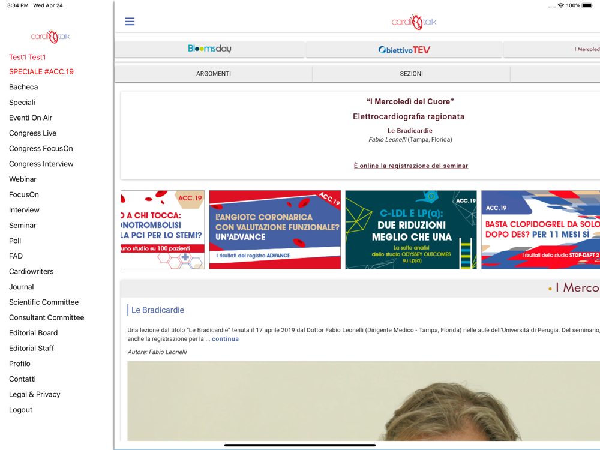The height and width of the screenshot is (450, 600).
Task: Go to Webinar section
Action: [23, 179]
